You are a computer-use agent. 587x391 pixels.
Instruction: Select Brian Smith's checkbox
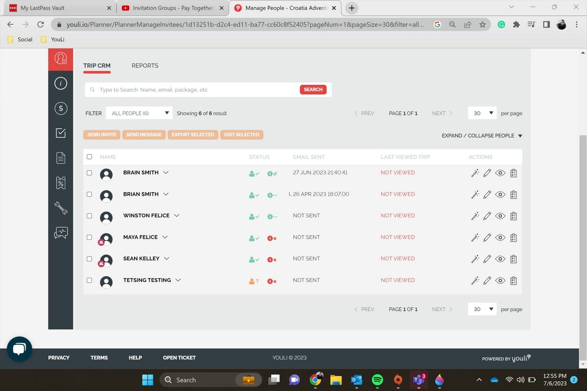click(x=89, y=194)
